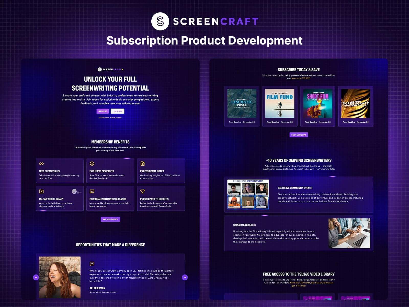Click Ari Friedman's testimonial photo
Viewport: 409px width, 307px height.
pyautogui.click(x=60, y=277)
